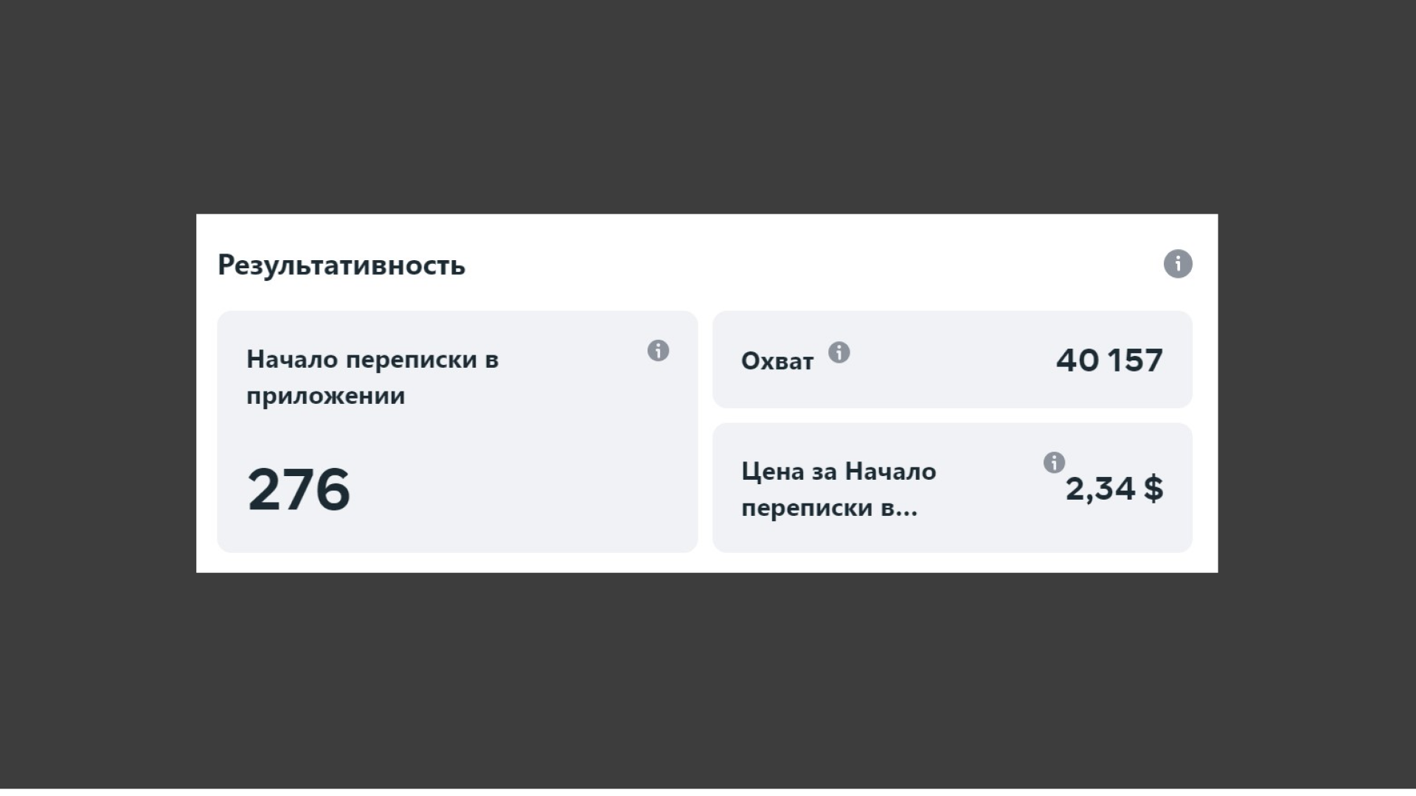Screen dimensions: 1416x796
Task: Open the Результативность section info icon
Action: tap(1178, 264)
